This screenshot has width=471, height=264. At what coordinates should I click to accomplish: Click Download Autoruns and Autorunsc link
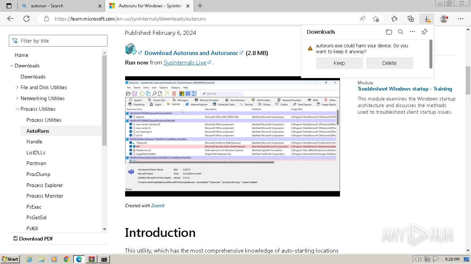click(x=191, y=53)
